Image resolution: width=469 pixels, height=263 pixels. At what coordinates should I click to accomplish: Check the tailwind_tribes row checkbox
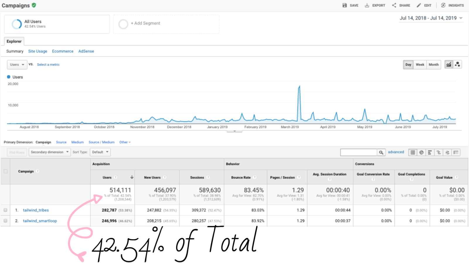(5, 210)
